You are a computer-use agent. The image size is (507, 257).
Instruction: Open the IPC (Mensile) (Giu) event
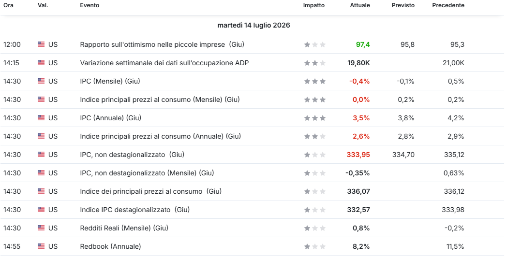tap(110, 81)
